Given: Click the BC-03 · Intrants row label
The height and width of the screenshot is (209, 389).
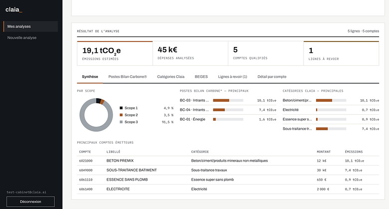Looking at the screenshot, I should pos(194,100).
